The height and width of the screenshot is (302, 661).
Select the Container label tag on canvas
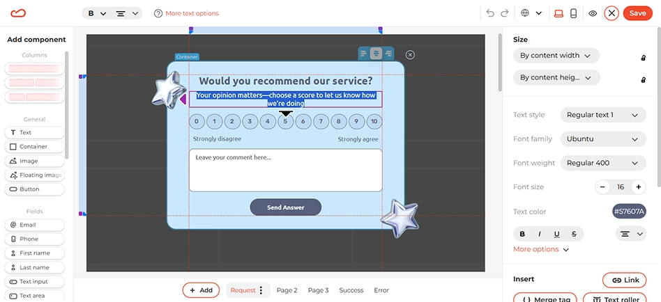(x=187, y=57)
